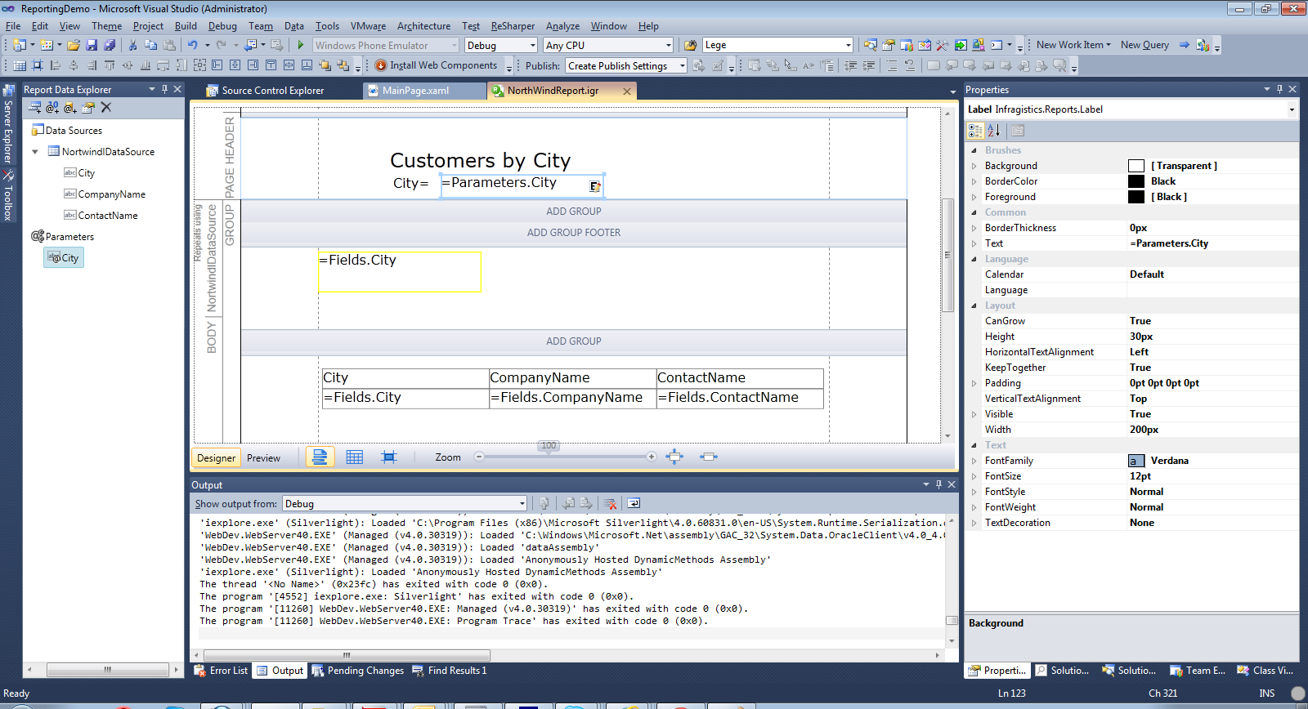This screenshot has width=1308, height=709.
Task: Open the Team Explorer panel tab
Action: click(1198, 671)
